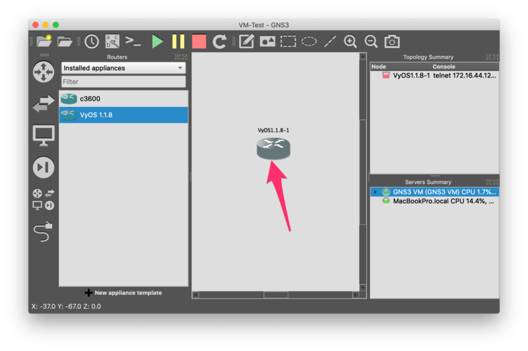Select the Insert picture tool
Viewport: 528px width, 351px height.
(267, 42)
